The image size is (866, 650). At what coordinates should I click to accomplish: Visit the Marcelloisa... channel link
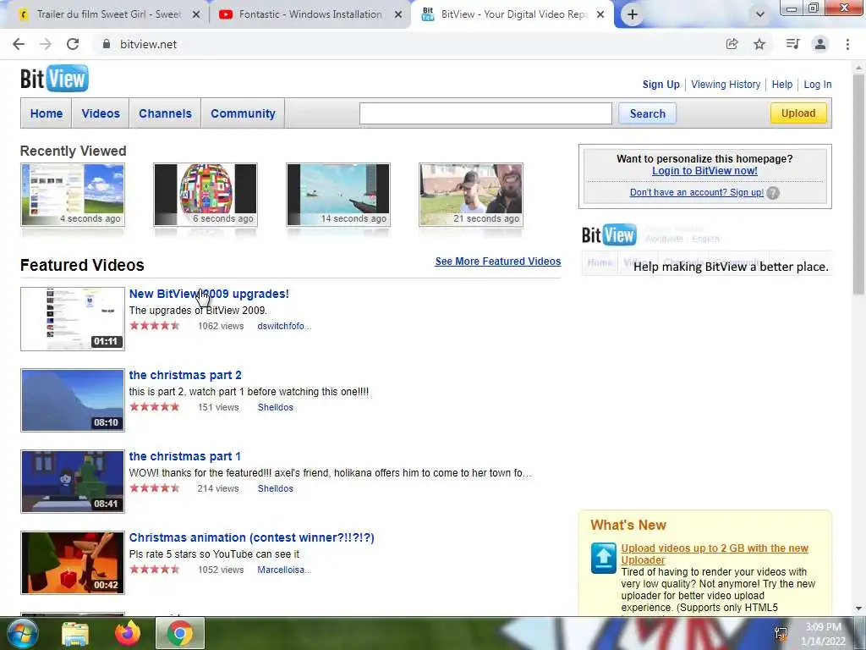[x=284, y=570]
